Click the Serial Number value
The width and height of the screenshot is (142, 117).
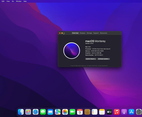99,55
